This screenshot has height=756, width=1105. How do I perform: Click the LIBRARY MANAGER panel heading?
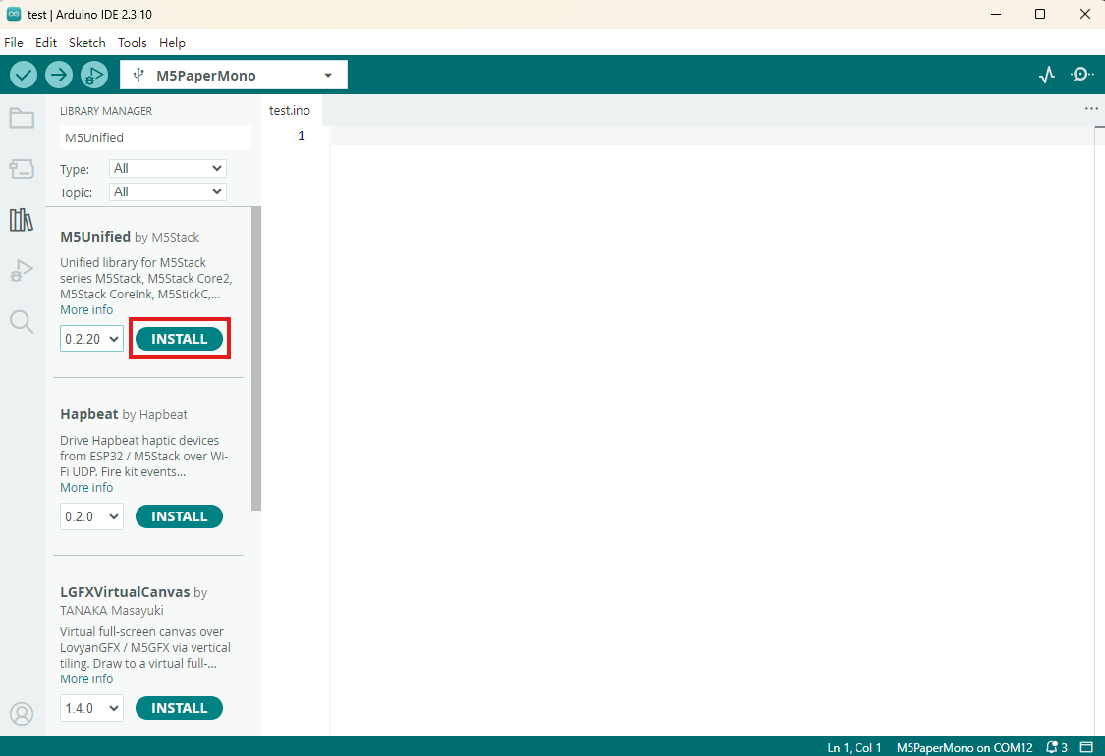click(x=106, y=111)
